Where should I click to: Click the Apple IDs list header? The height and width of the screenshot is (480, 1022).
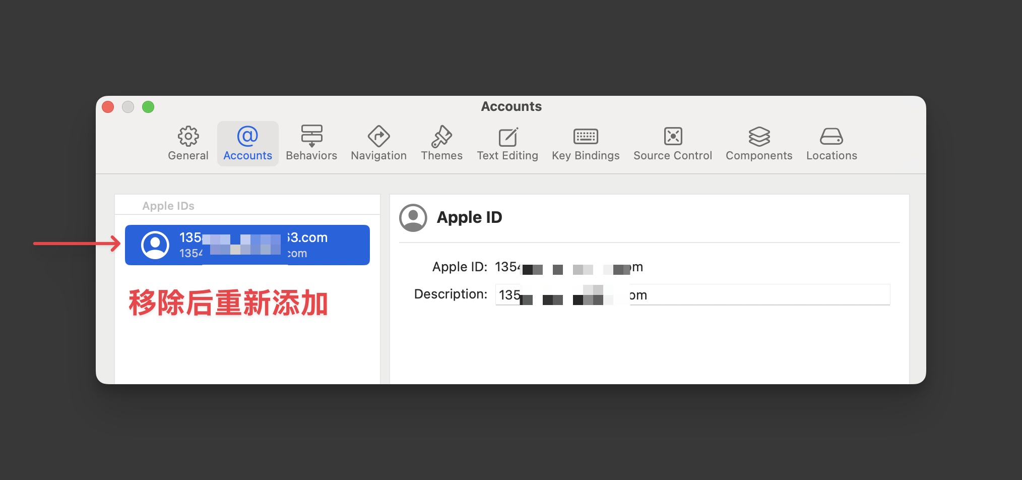click(x=168, y=206)
